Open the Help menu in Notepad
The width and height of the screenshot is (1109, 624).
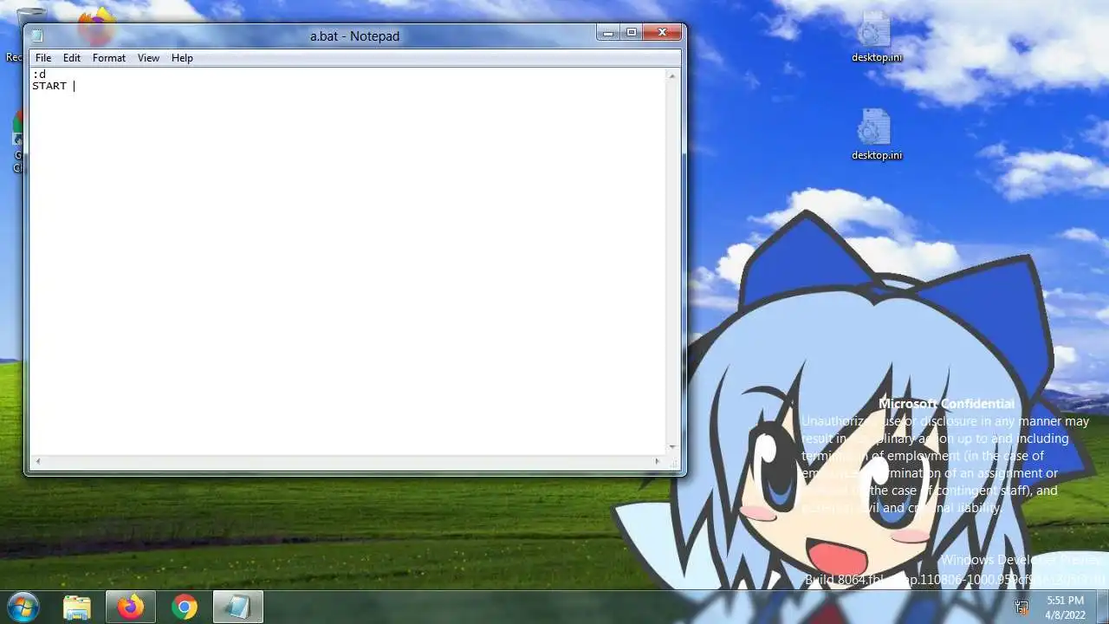coord(182,58)
